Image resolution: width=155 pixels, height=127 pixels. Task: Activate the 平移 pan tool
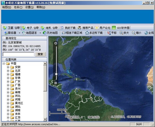click(x=112, y=33)
